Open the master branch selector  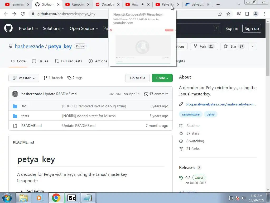(x=24, y=78)
